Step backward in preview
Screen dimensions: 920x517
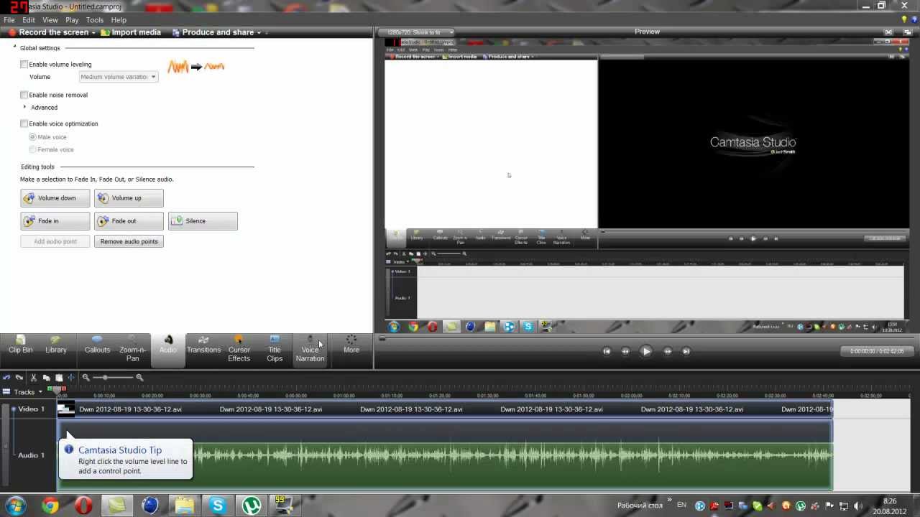[x=625, y=351]
